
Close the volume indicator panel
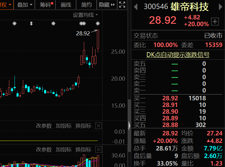click(98, 150)
